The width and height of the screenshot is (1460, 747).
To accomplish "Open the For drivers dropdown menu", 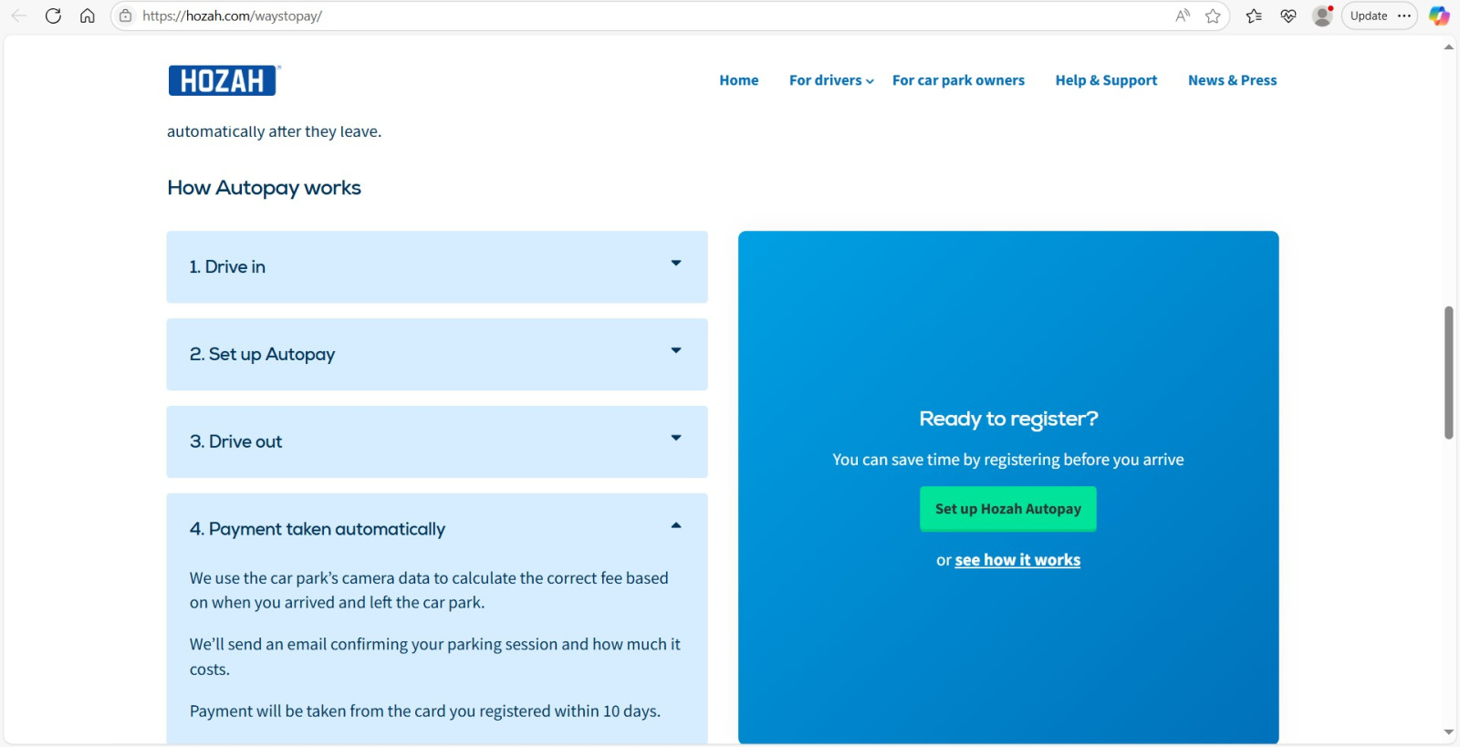I will (831, 80).
